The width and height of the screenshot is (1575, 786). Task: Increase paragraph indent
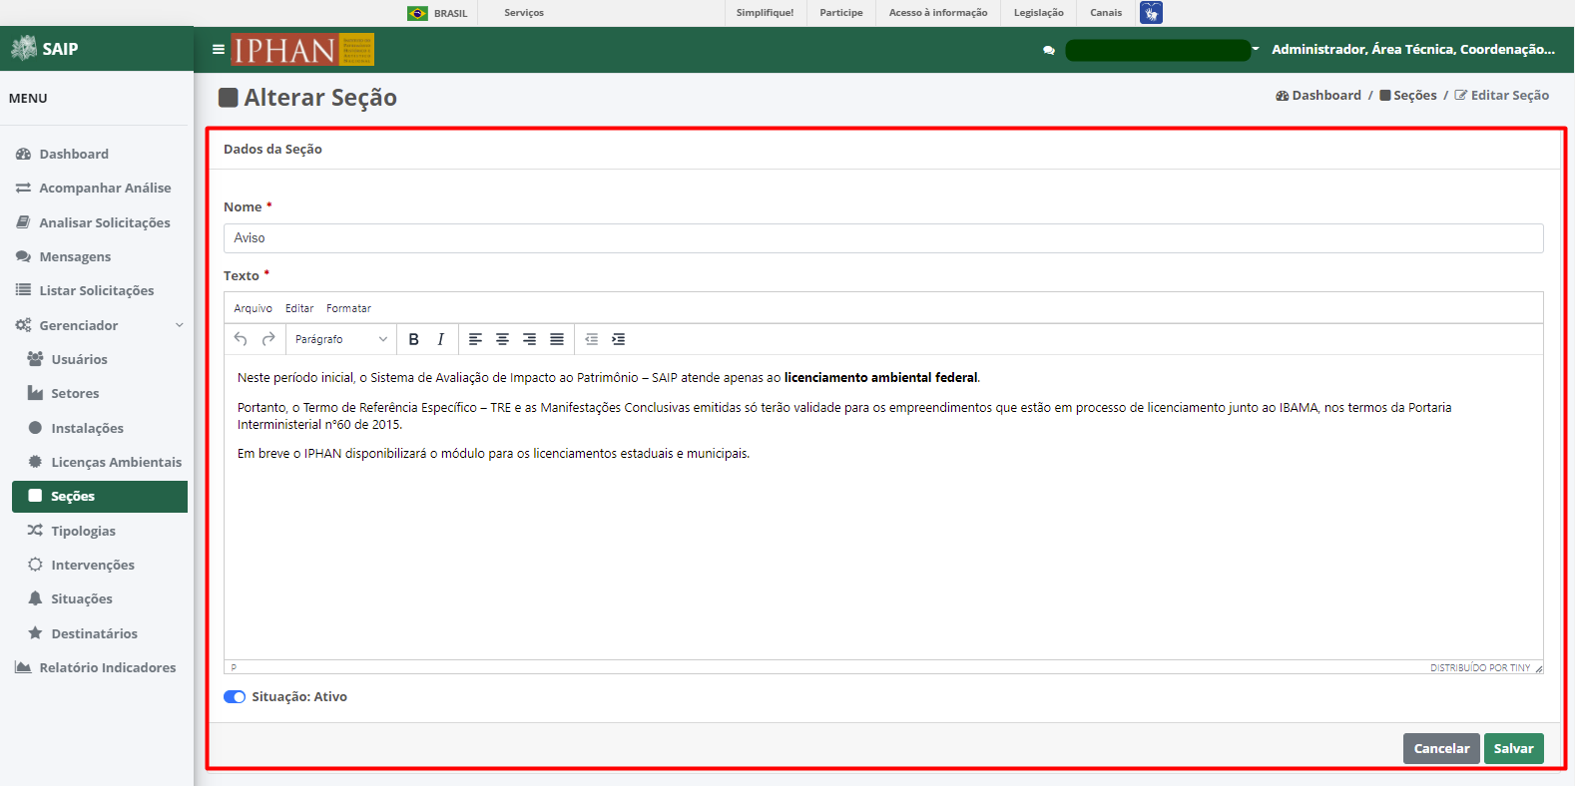(619, 339)
